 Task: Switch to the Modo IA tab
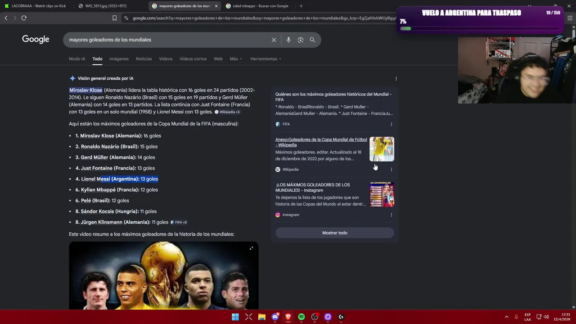tap(77, 59)
